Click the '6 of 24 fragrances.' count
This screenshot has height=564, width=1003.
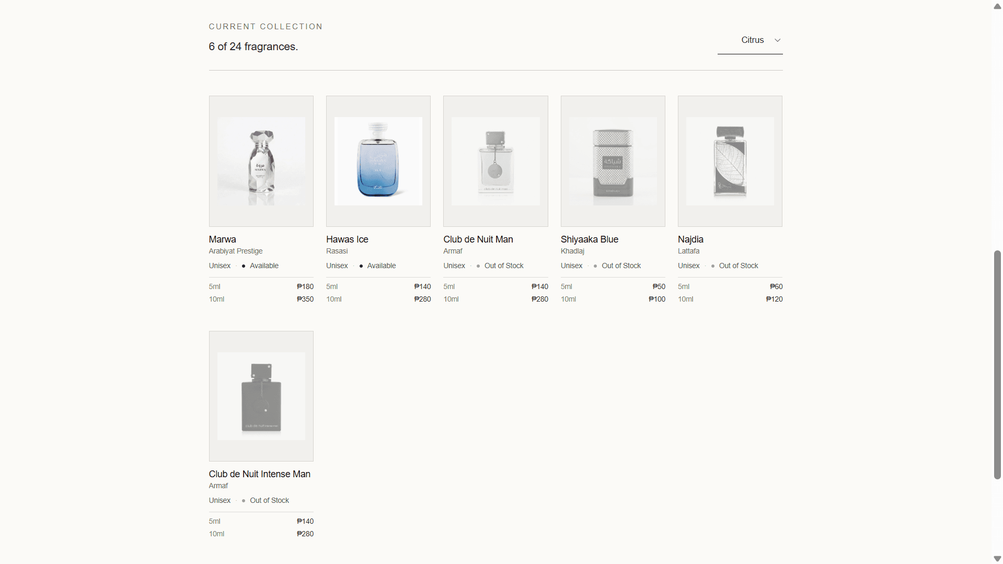[x=253, y=47]
